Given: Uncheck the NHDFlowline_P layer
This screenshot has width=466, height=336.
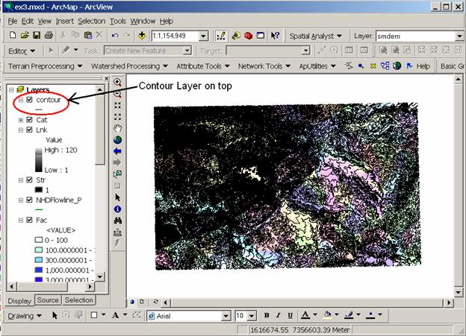Looking at the screenshot, I should [29, 200].
